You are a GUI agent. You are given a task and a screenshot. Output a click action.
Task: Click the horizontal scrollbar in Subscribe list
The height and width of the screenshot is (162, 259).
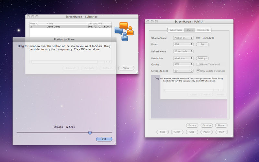tap(64, 62)
